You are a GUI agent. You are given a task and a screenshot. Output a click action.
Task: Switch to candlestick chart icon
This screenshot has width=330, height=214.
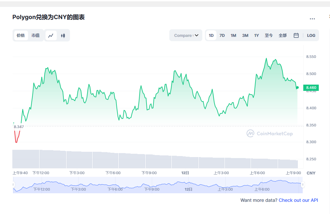[x=63, y=36]
